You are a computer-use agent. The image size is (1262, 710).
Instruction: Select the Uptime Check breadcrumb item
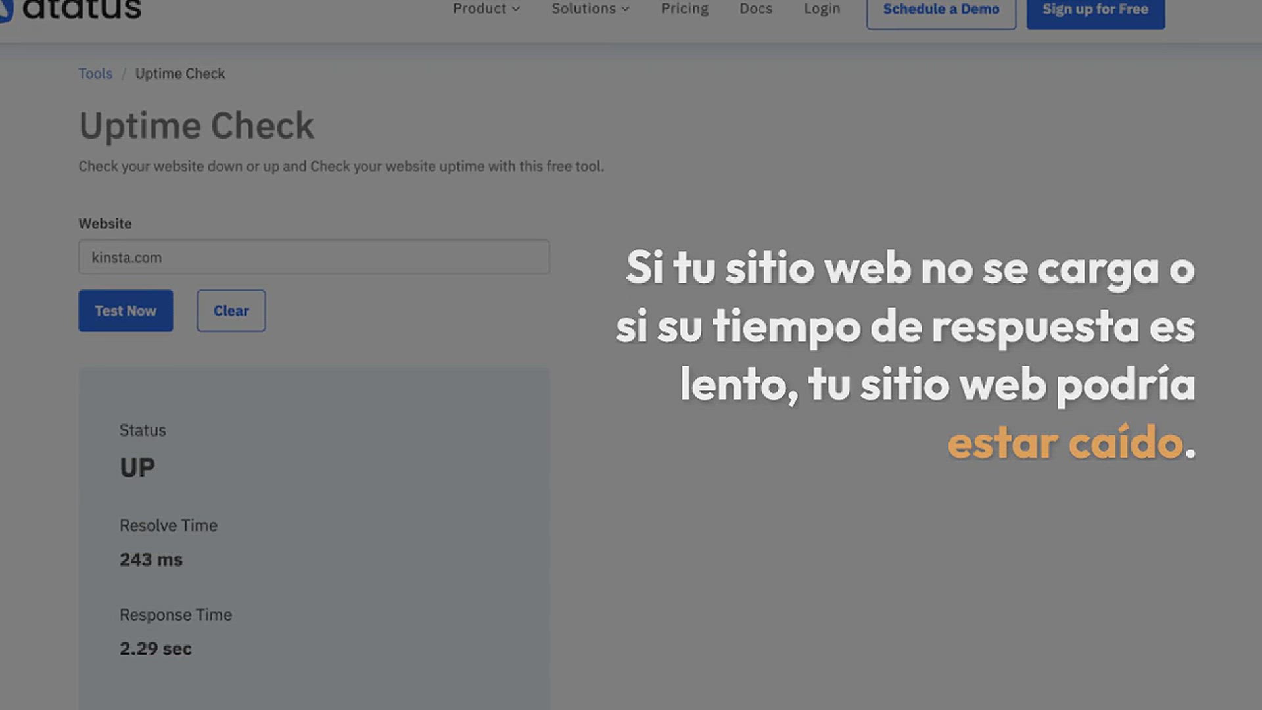[x=180, y=74]
